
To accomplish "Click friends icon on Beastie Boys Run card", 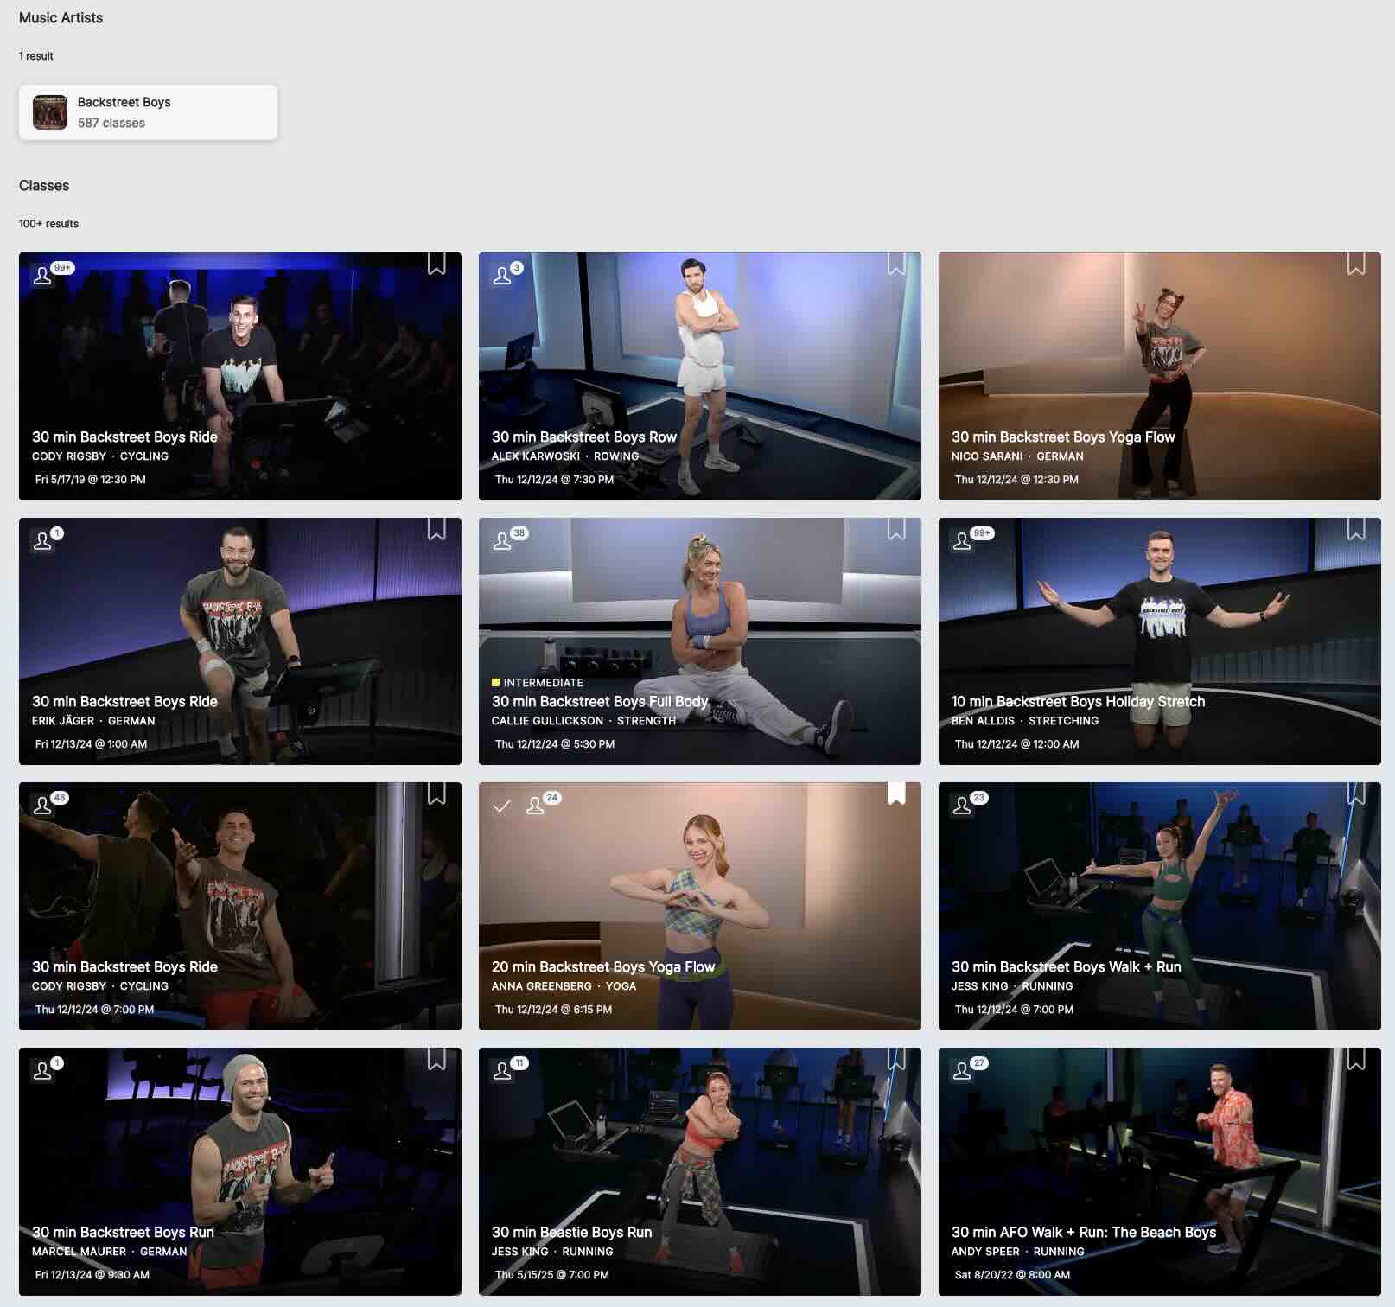I will [x=502, y=1071].
